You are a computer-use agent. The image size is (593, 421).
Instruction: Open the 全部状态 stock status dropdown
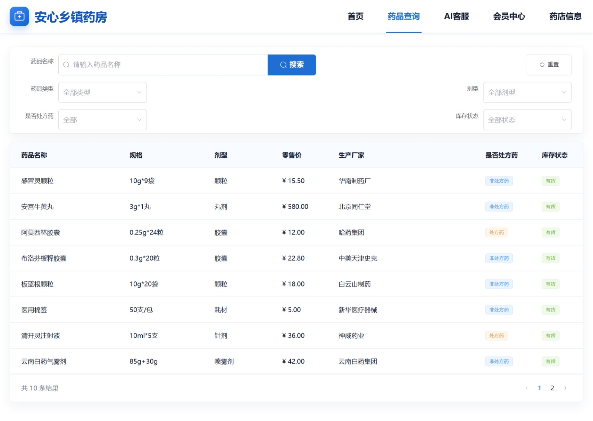[x=527, y=120]
